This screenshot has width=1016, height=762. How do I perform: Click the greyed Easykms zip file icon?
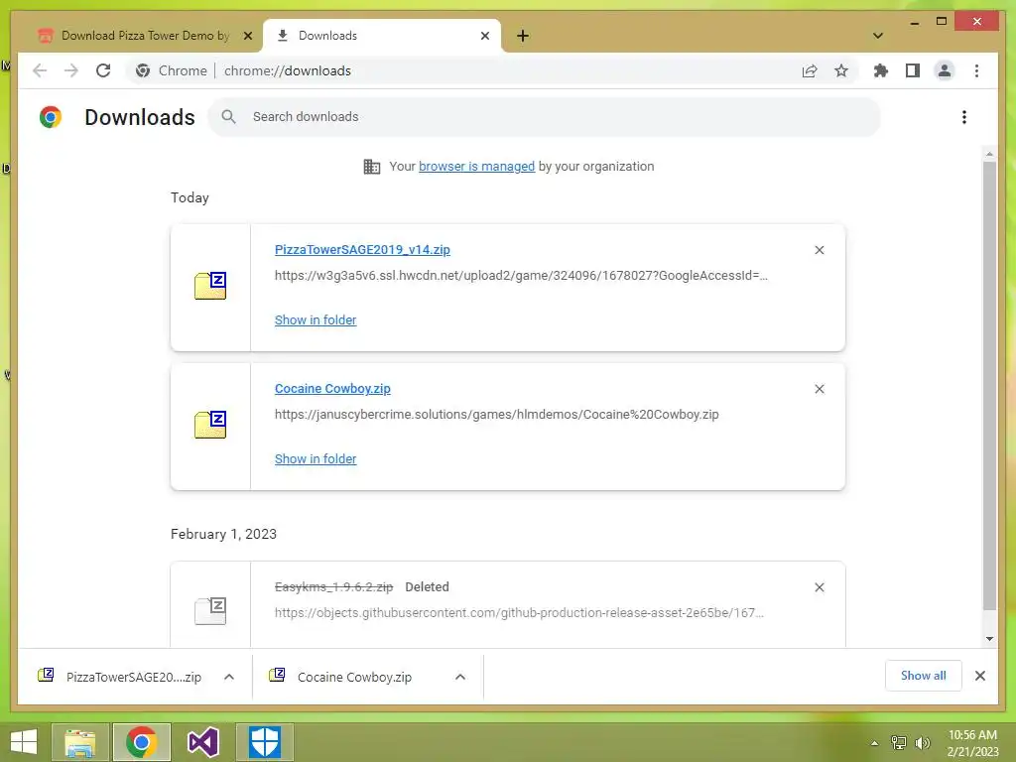click(x=210, y=610)
